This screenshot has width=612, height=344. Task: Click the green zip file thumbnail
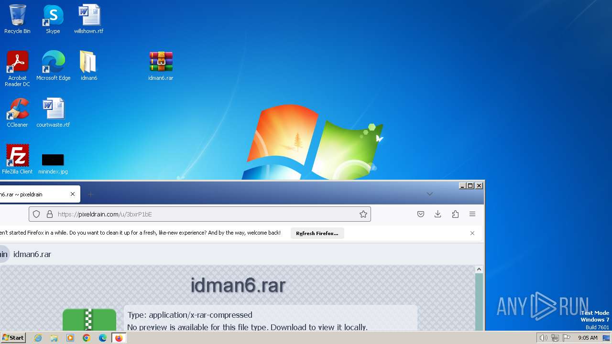[x=89, y=320]
